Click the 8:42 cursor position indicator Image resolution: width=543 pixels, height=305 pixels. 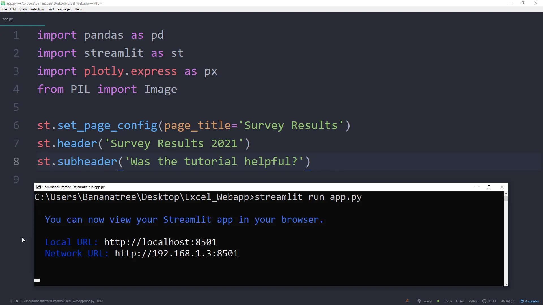[100, 301]
